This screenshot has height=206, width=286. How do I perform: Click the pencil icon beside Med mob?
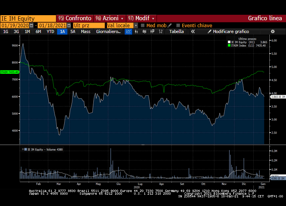point(170,25)
